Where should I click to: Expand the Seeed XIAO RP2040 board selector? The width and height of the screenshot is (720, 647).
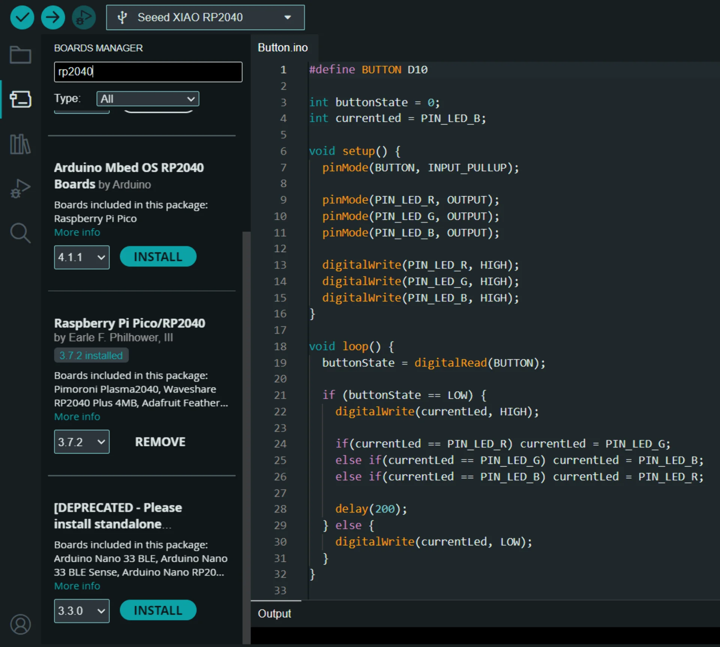point(205,17)
